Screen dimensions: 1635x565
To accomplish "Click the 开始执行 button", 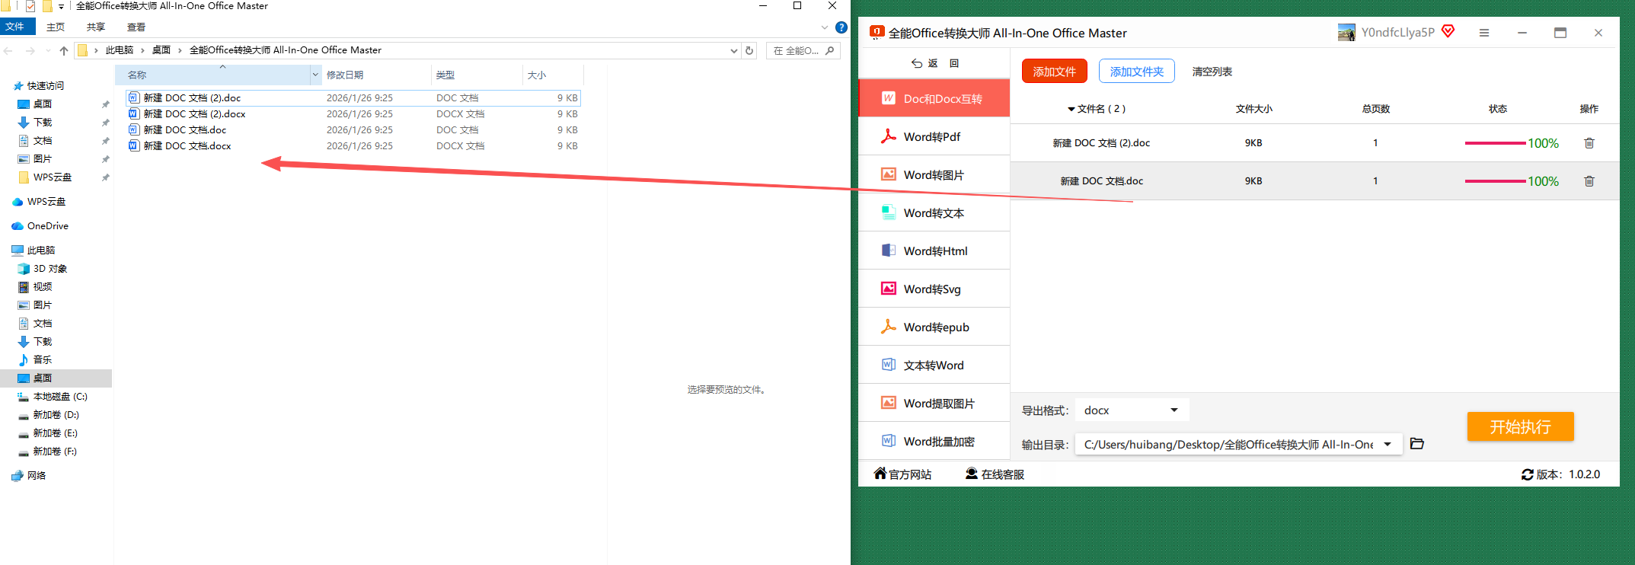I will tap(1520, 426).
